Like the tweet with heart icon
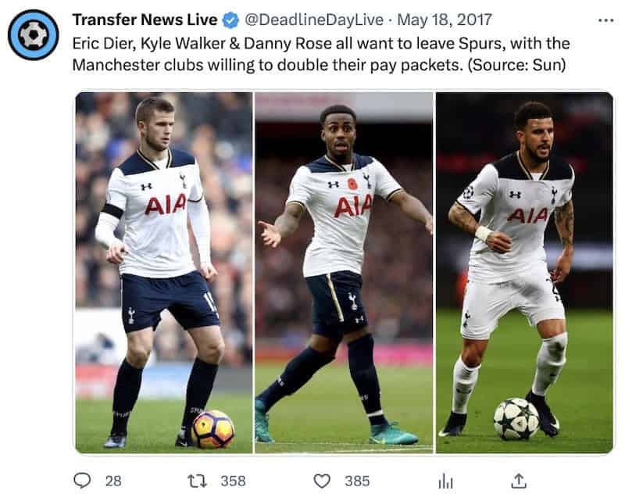 (x=322, y=481)
